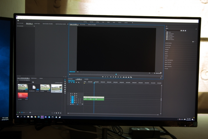Select the Editing workspace
The width and height of the screenshot is (208, 139).
pyautogui.click(x=98, y=22)
